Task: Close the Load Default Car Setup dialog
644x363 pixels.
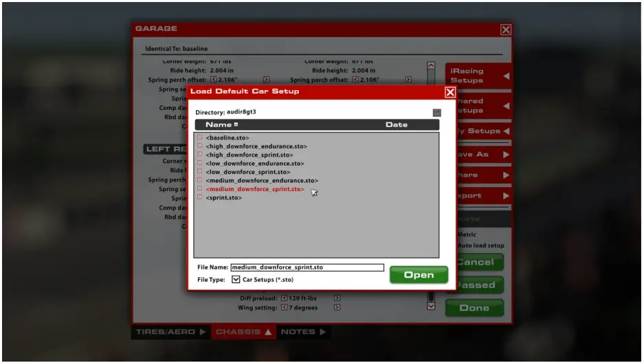Action: [450, 92]
